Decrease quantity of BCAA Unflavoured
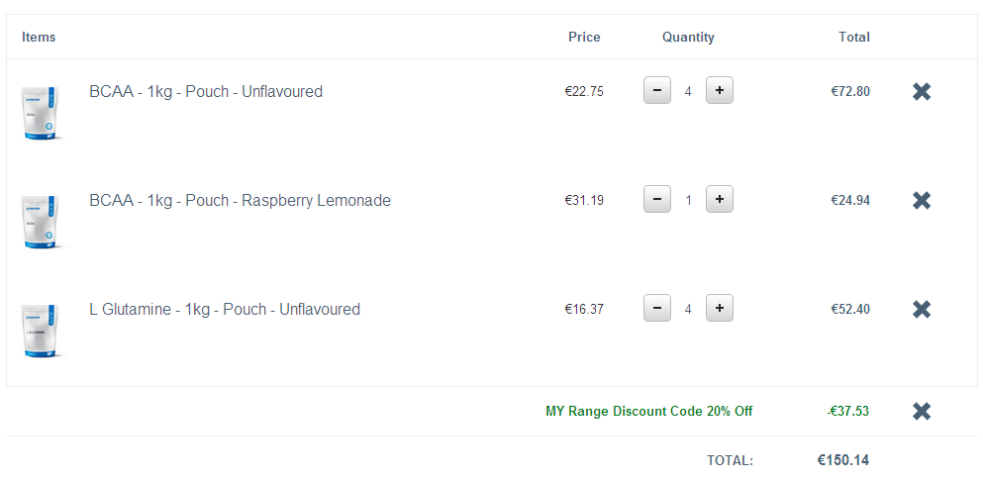 657,91
